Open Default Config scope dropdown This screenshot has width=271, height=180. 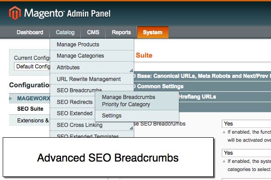[32, 67]
